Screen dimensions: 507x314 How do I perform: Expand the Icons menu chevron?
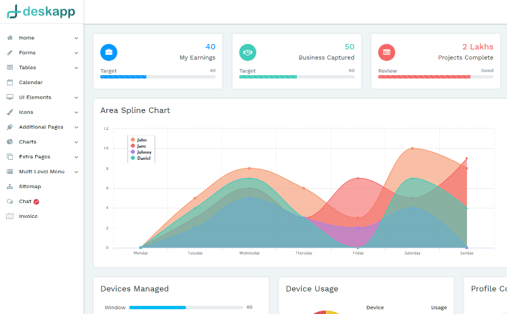tap(77, 112)
